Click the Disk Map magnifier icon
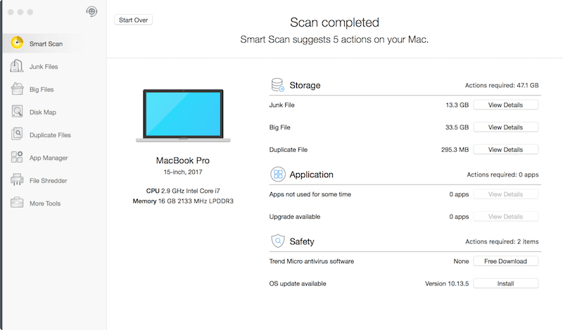Screen dimensions: 563x330 click(17, 111)
